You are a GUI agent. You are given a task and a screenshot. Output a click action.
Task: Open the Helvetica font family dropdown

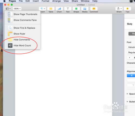coord(131,47)
